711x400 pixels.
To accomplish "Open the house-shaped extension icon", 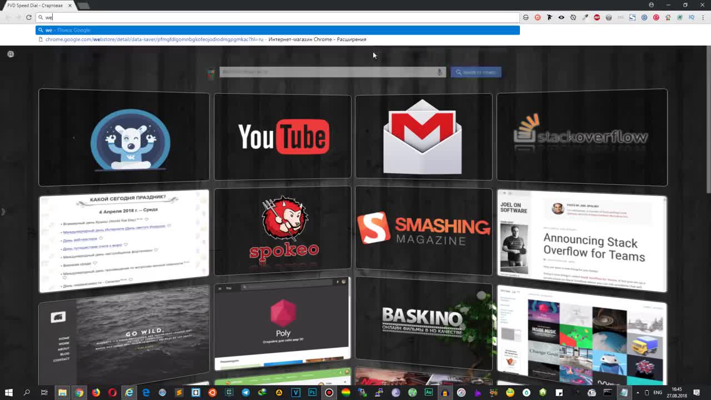I will 668,17.
